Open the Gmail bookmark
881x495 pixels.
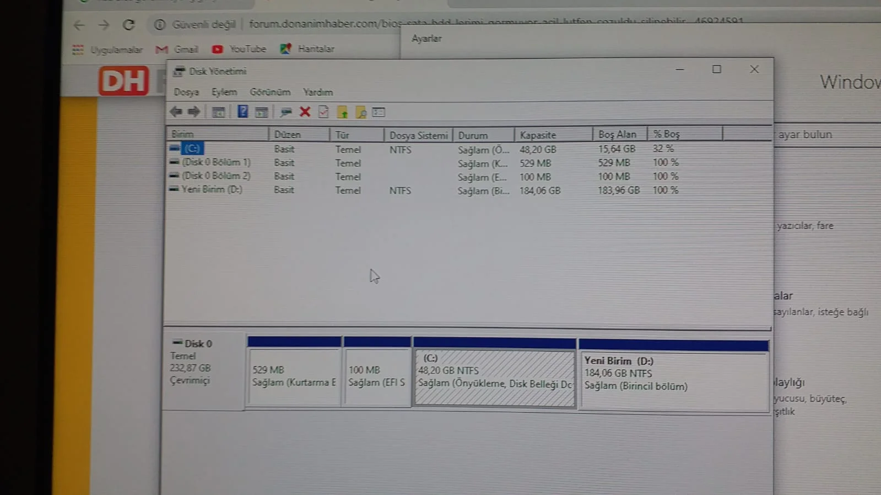click(x=177, y=50)
